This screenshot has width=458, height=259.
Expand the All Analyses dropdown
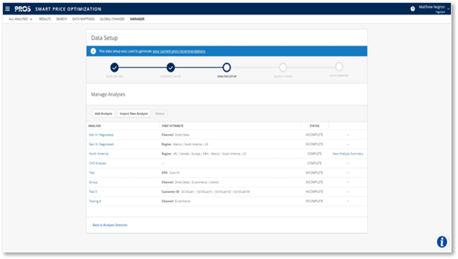[x=20, y=19]
